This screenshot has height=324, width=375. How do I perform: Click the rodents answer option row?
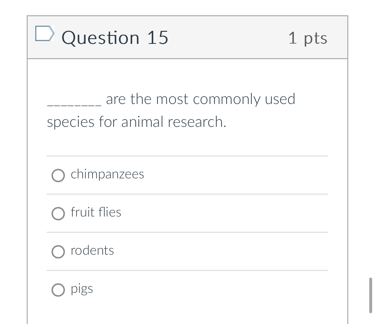pyautogui.click(x=92, y=250)
